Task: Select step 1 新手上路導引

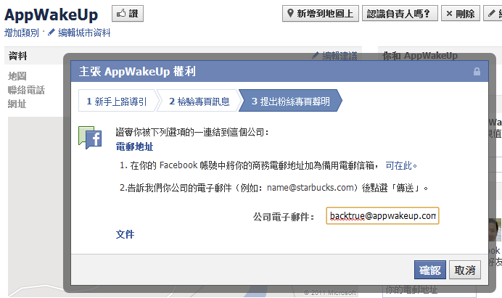Action: point(117,102)
